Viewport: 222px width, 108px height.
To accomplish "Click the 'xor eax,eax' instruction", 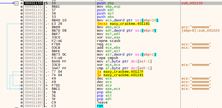I will pos(109,37).
